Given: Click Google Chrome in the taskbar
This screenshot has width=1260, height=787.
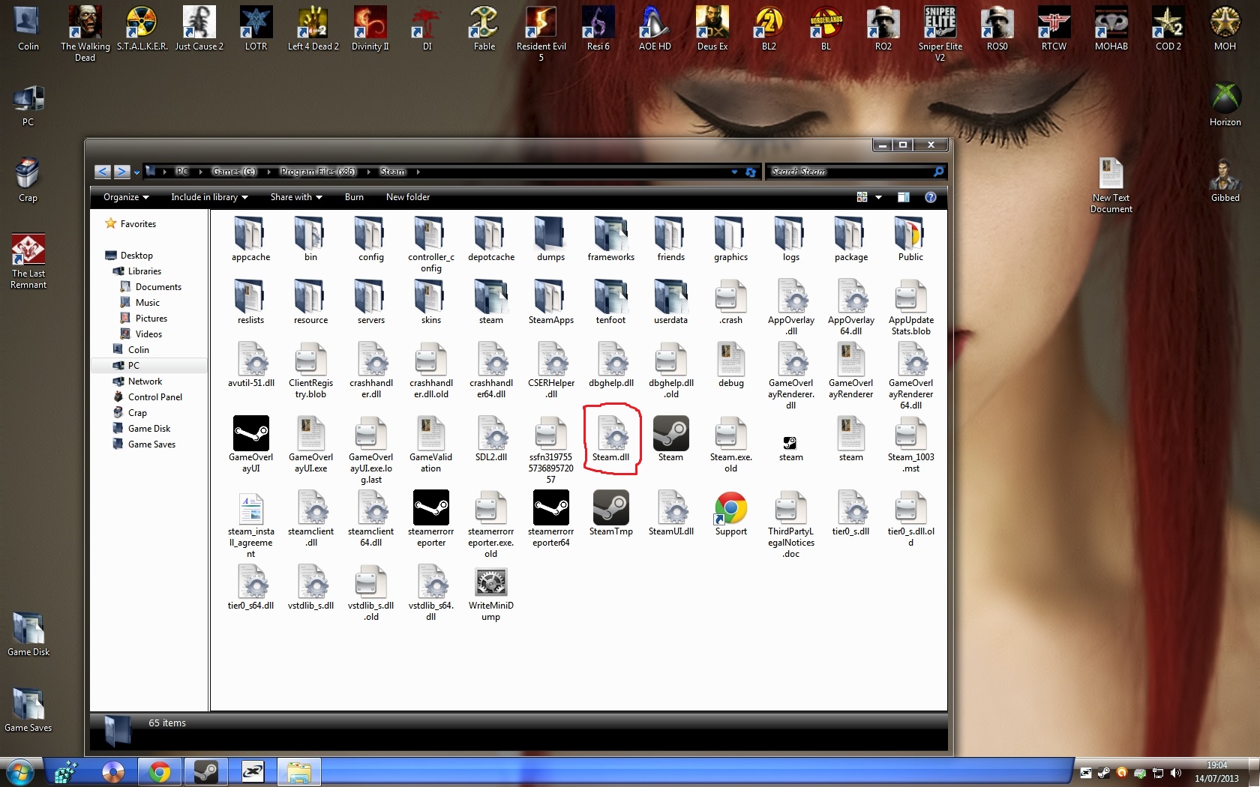Looking at the screenshot, I should (x=159, y=771).
